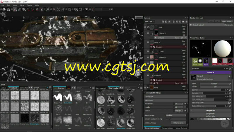Click the Hardness edit pencil icon
234x132 pixels.
230,69
